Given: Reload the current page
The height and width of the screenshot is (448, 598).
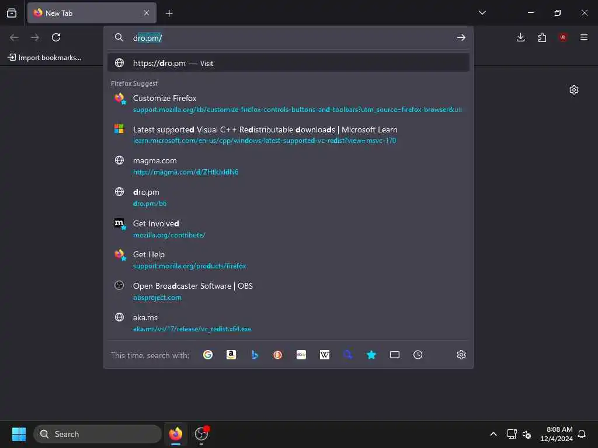Looking at the screenshot, I should tap(56, 37).
